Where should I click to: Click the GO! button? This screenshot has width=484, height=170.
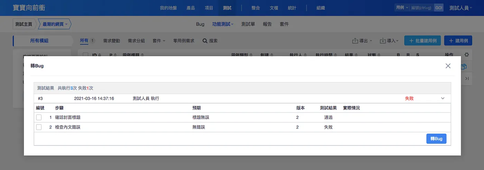[438, 8]
